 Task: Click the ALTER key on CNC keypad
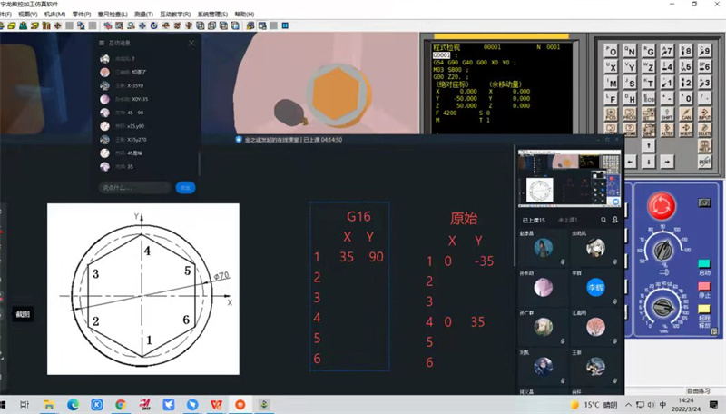tap(667, 129)
